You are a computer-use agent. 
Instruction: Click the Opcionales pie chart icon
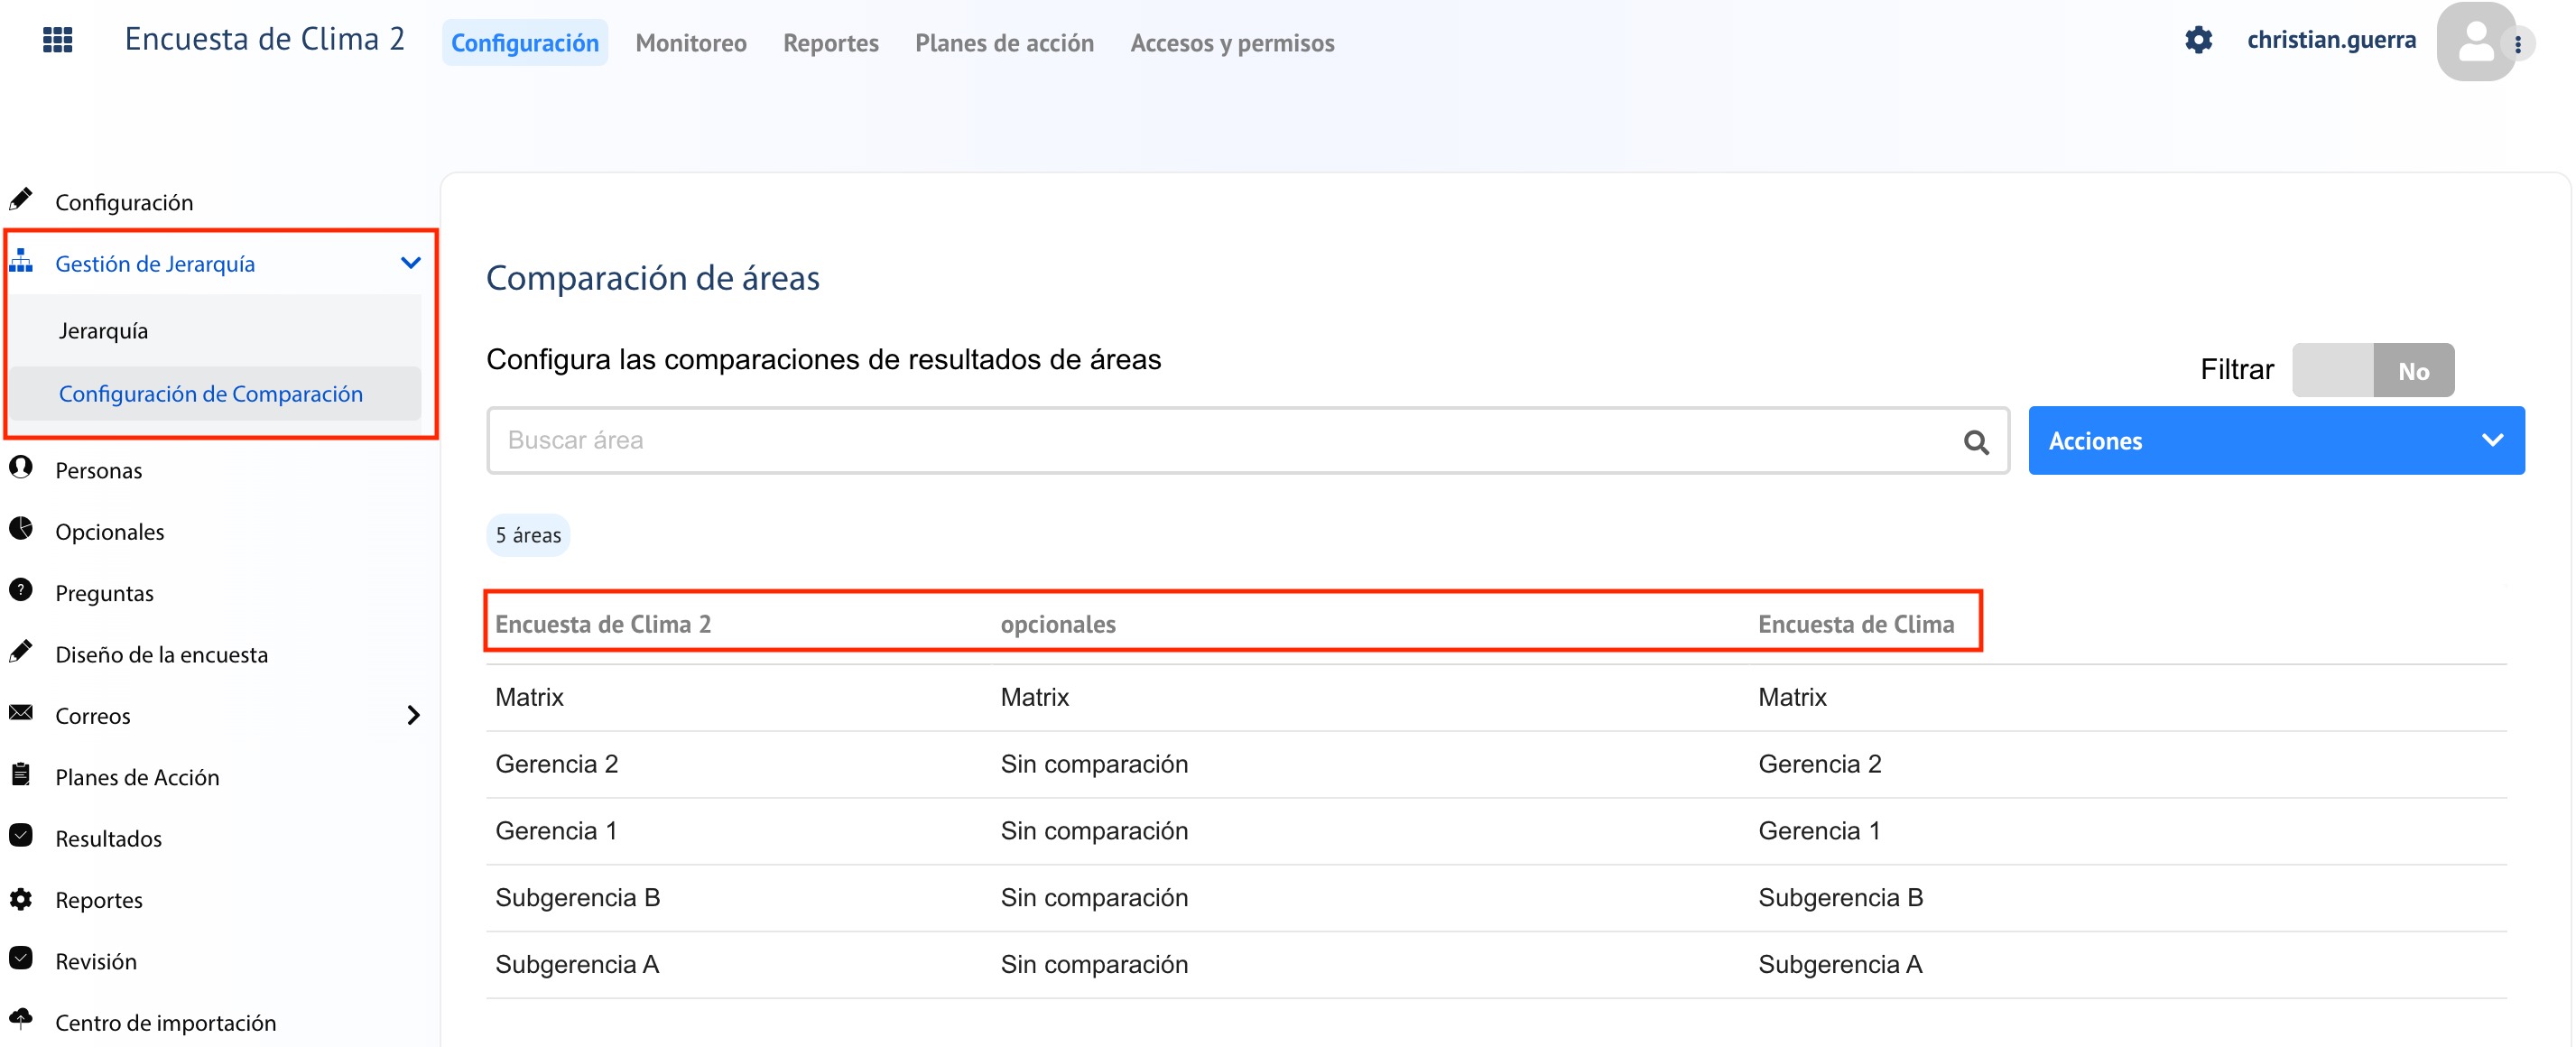point(21,529)
